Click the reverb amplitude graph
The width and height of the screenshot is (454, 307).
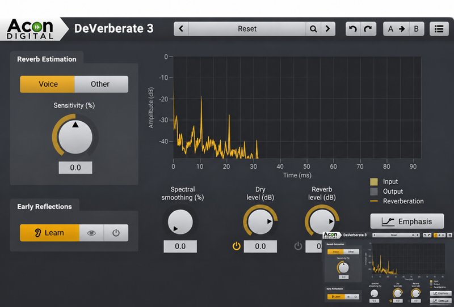tap(297, 108)
